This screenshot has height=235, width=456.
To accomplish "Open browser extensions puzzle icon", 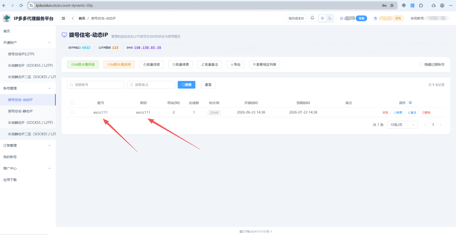I will pyautogui.click(x=421, y=5).
